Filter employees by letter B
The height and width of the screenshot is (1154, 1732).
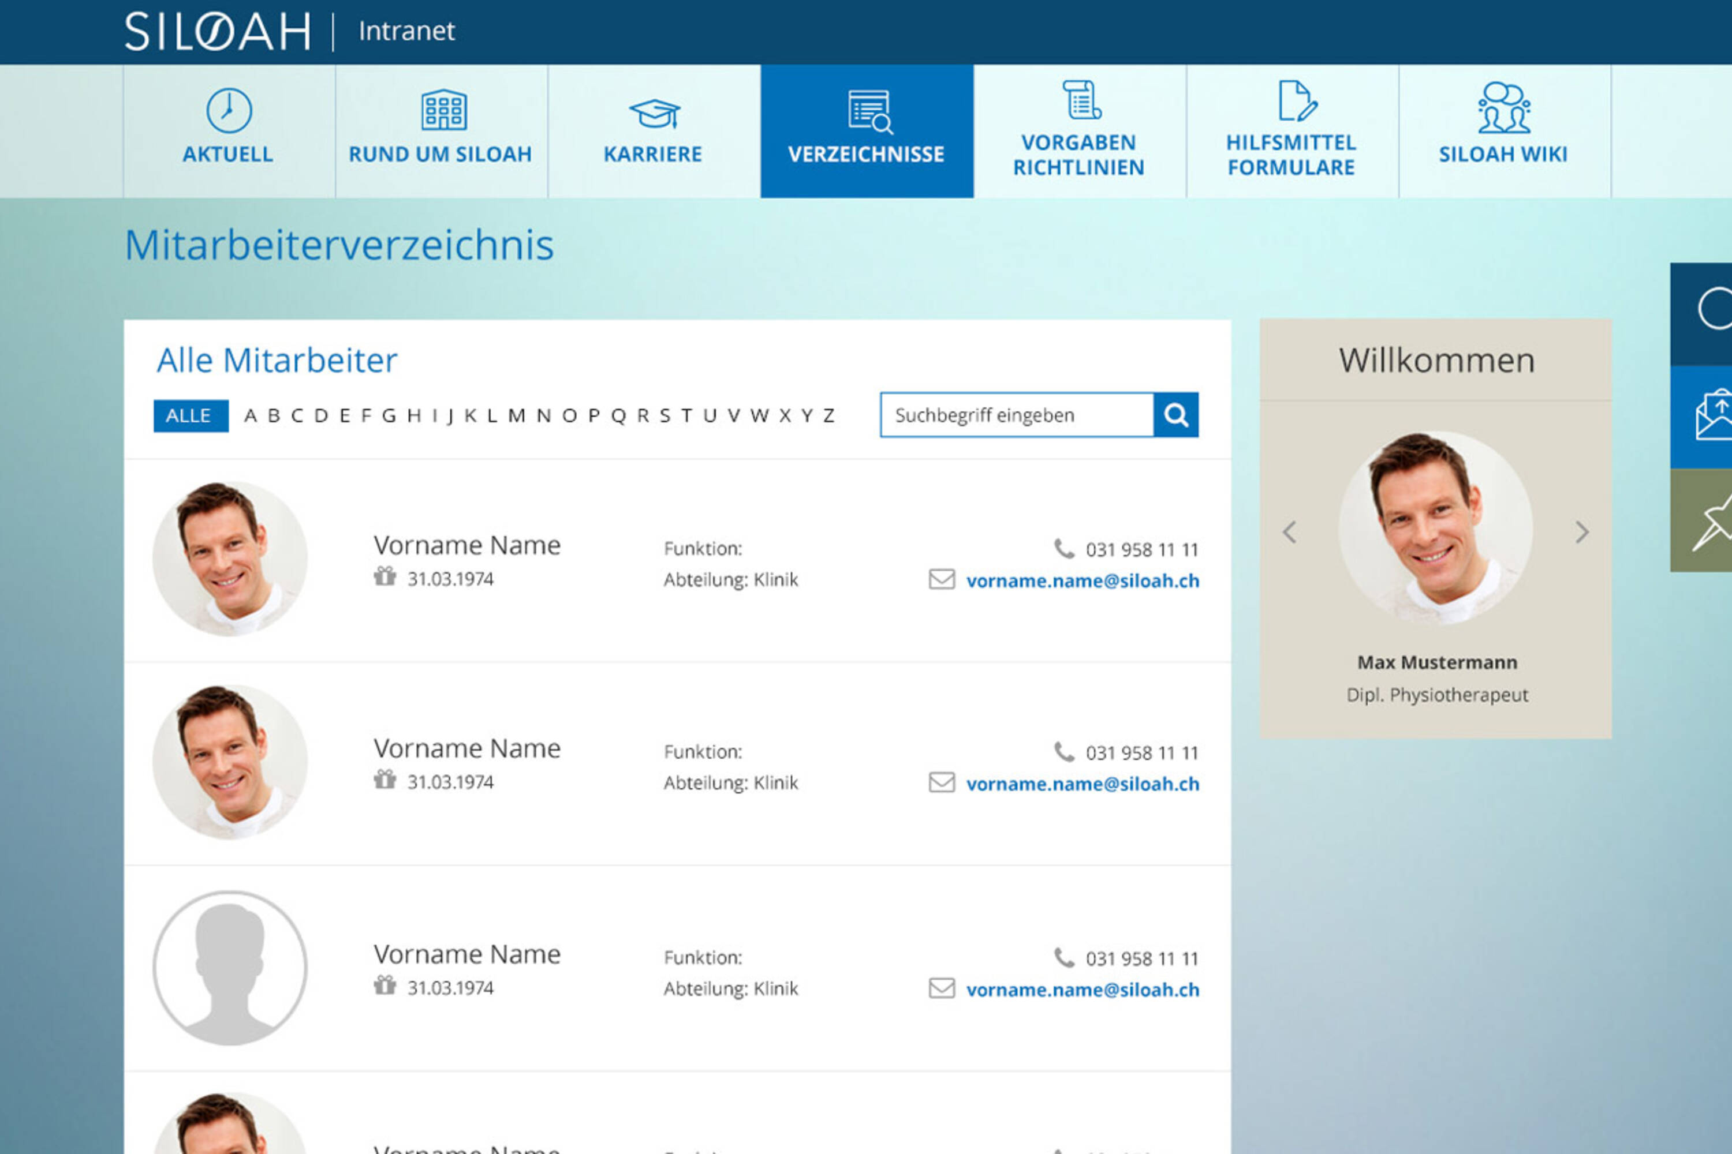tap(274, 416)
